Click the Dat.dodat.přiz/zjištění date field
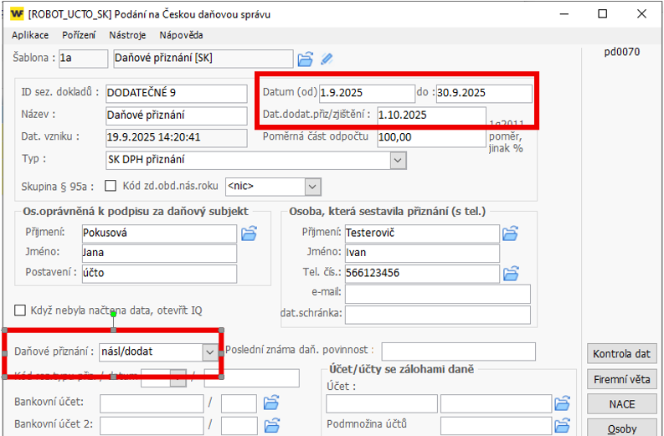Screen dimensions: 664x436 pyautogui.click(x=430, y=115)
